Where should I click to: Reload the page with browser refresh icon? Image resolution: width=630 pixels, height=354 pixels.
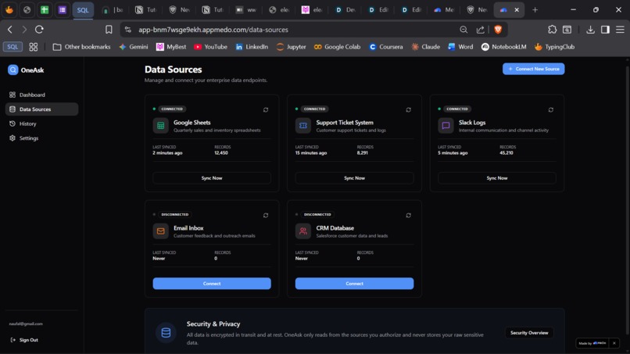click(39, 30)
